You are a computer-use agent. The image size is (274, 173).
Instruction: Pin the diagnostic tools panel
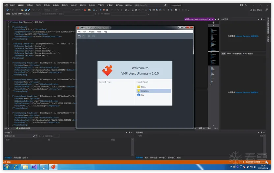tap(261, 19)
